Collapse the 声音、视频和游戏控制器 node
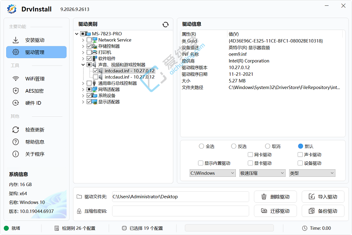The image size is (352, 235). pyautogui.click(x=83, y=65)
